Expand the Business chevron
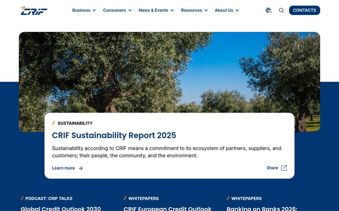339x211 pixels. coord(94,10)
